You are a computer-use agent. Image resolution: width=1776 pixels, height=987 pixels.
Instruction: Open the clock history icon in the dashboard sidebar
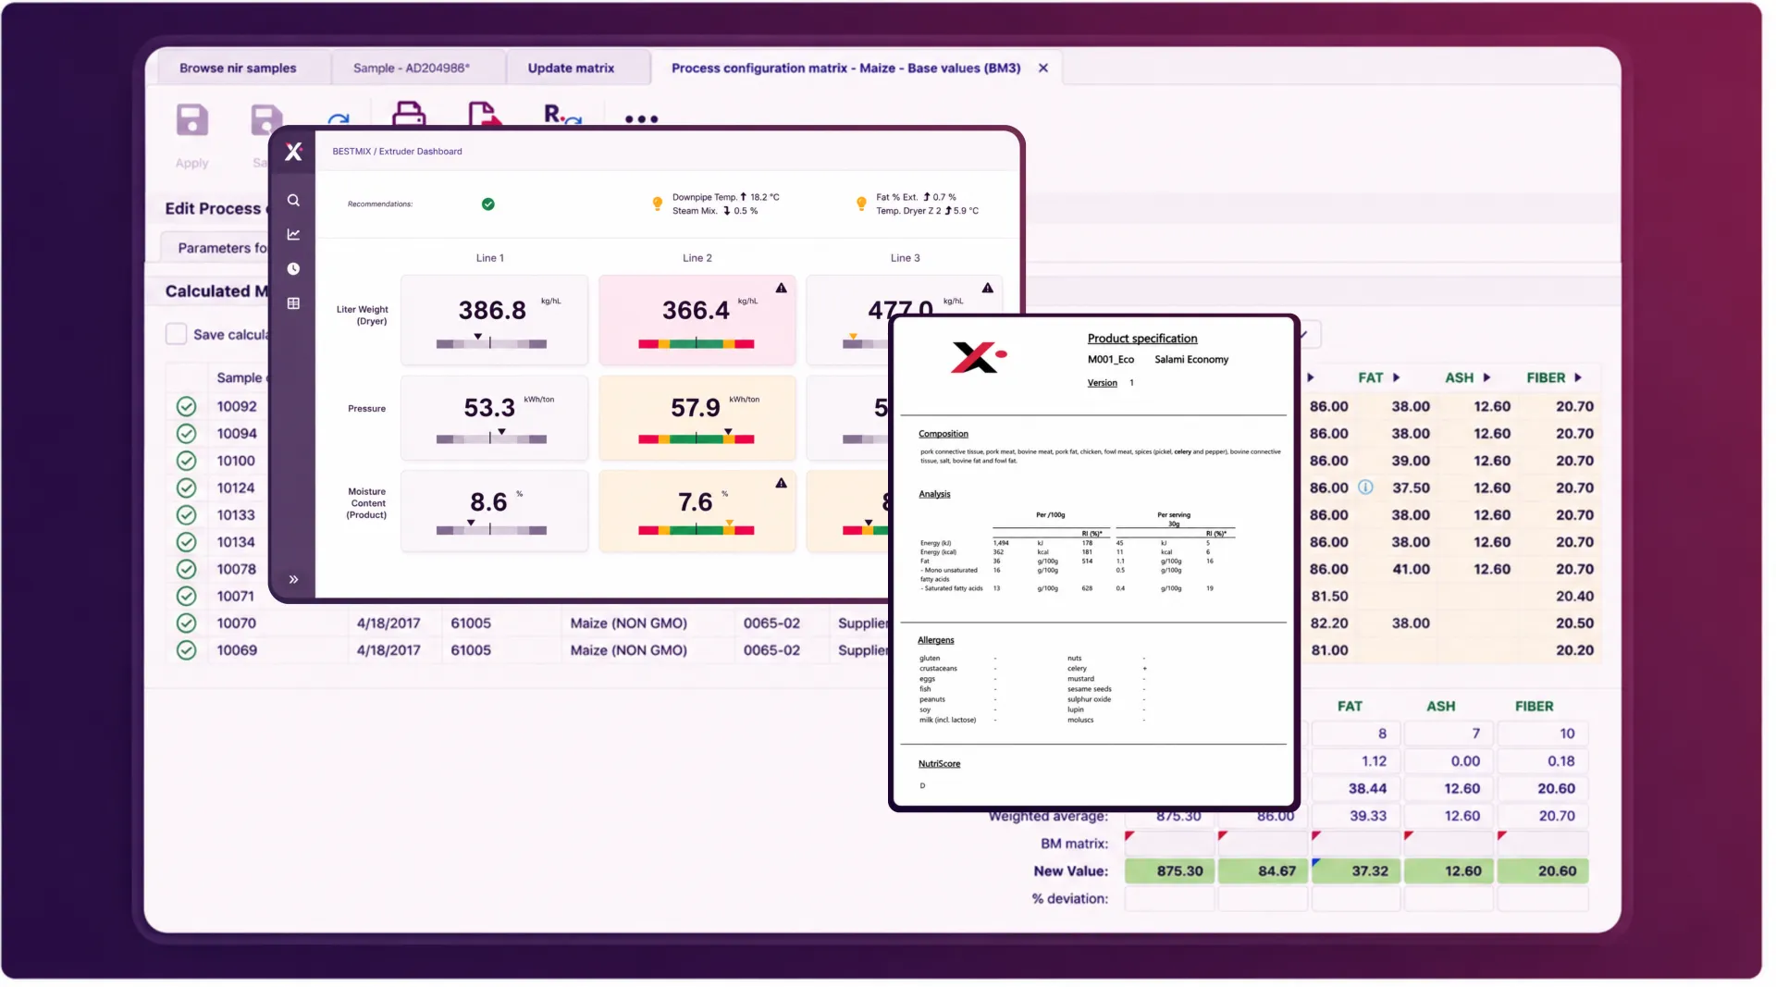[x=293, y=269]
